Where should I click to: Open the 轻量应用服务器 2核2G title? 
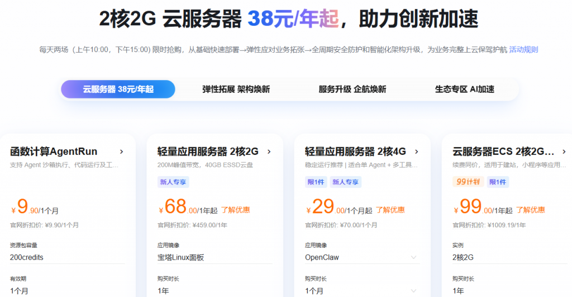208,151
